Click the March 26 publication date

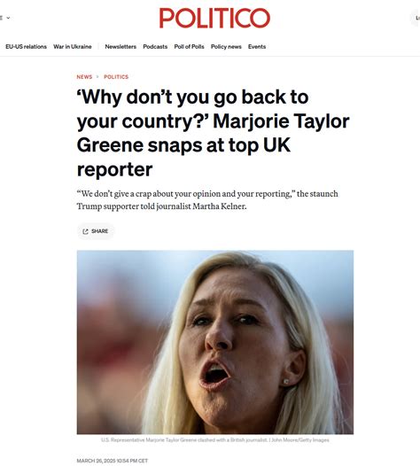tap(112, 461)
